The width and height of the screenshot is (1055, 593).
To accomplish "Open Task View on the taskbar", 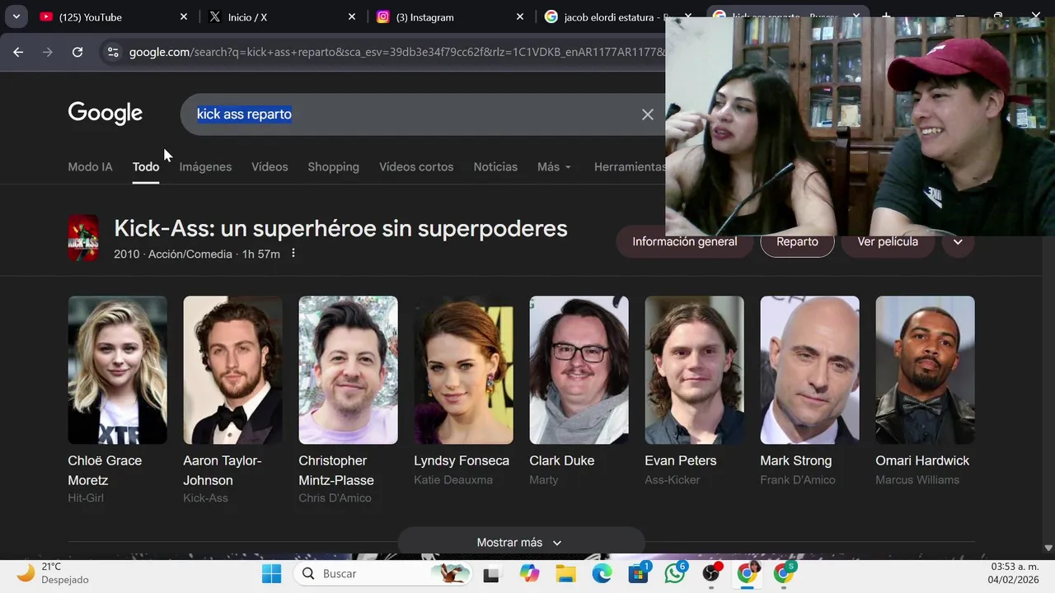I will (491, 573).
